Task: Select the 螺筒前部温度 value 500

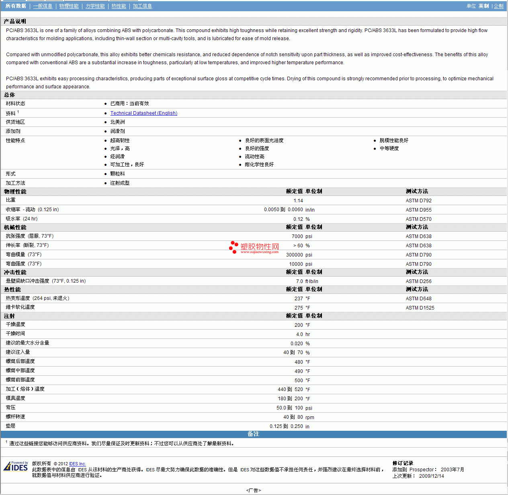Action: tap(299, 381)
